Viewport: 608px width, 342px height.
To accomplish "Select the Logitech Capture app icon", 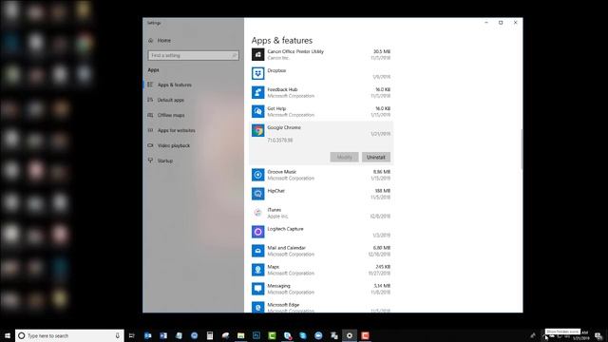I will (x=257, y=232).
